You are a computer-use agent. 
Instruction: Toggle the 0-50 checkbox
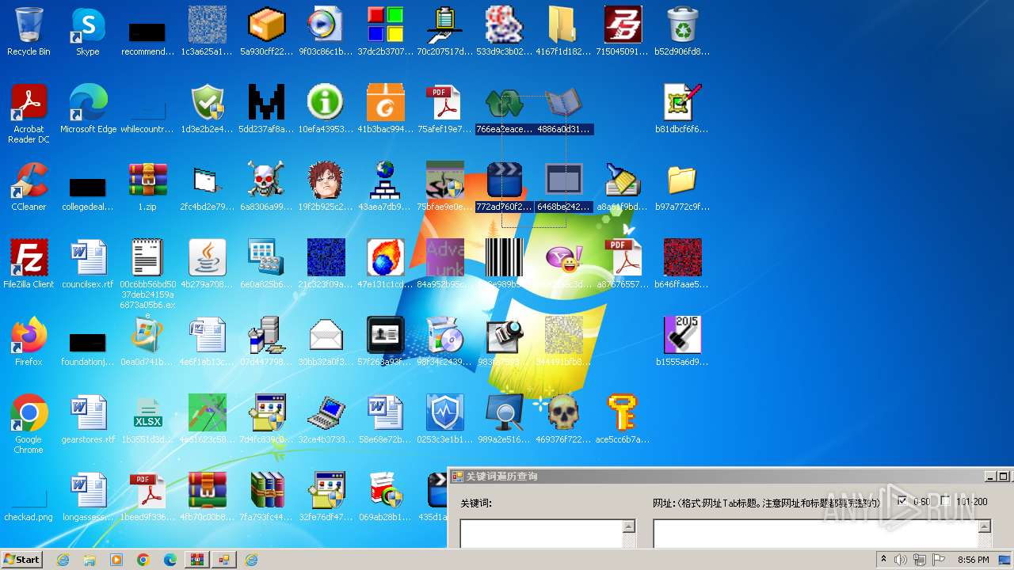902,501
